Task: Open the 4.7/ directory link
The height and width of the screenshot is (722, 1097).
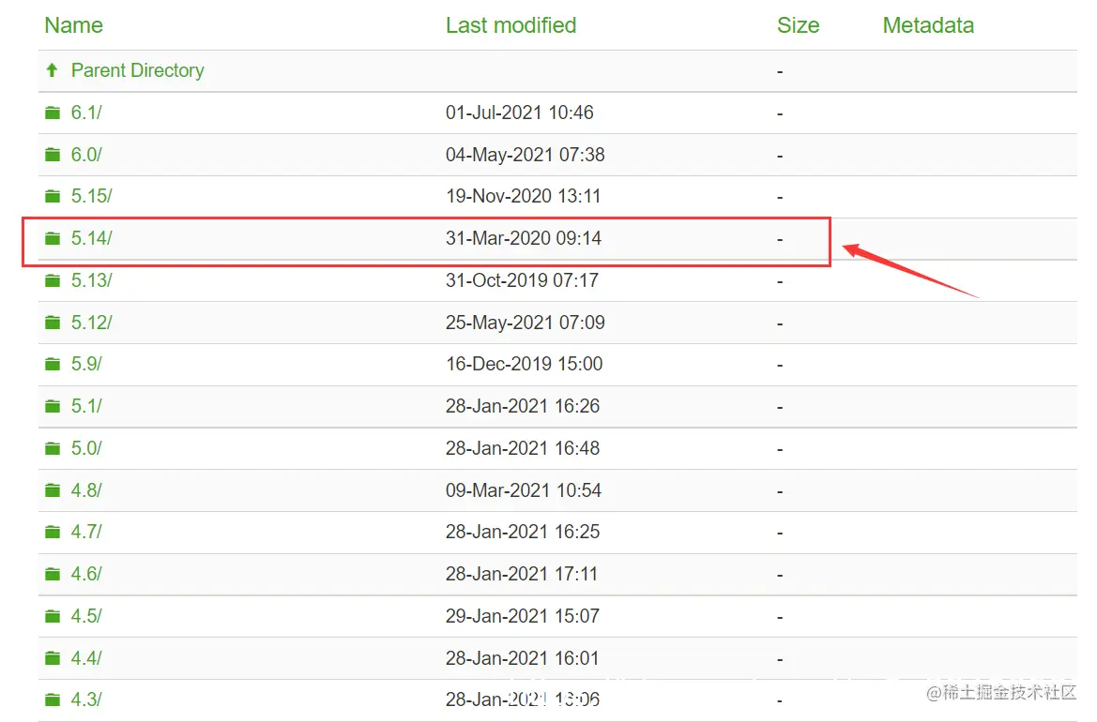Action: click(x=86, y=532)
